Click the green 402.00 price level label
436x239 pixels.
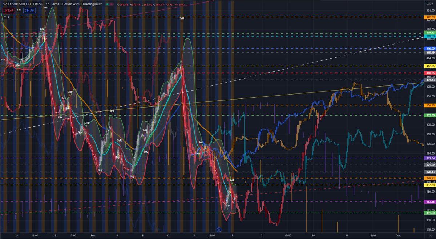[x=430, y=115]
